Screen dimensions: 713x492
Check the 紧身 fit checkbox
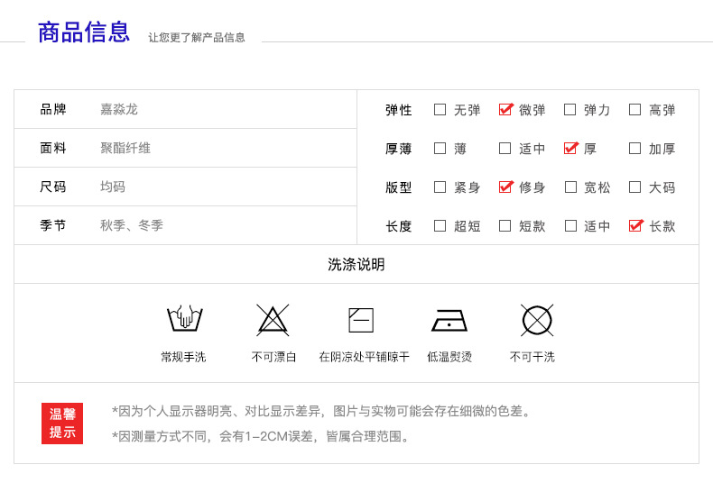(440, 187)
